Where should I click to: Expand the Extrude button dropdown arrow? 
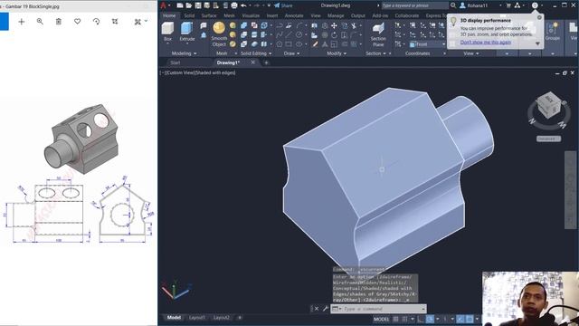click(187, 44)
